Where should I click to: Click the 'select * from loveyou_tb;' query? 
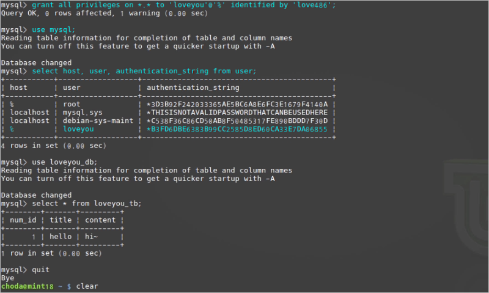pos(87,204)
